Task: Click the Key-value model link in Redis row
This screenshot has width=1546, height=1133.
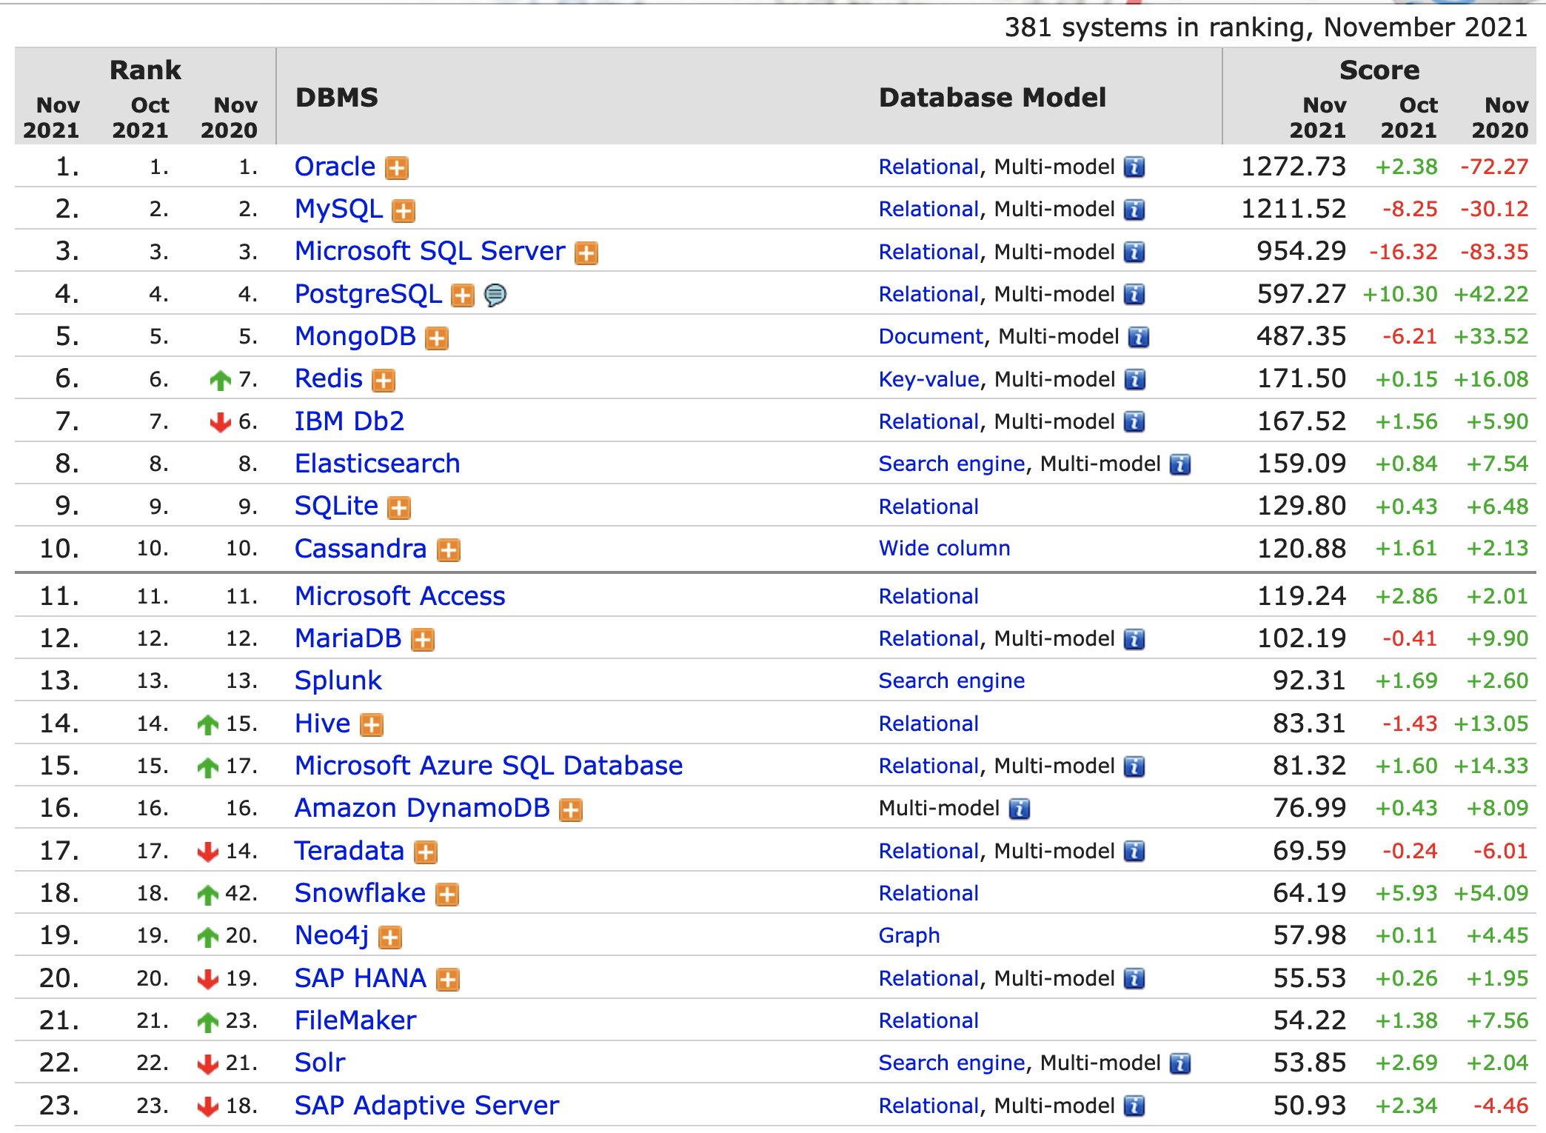Action: [928, 379]
